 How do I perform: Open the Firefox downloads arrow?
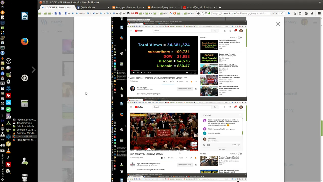click(289, 13)
